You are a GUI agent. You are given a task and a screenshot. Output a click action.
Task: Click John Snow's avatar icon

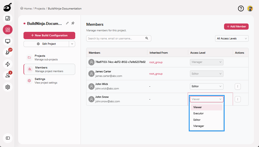coord(91,99)
